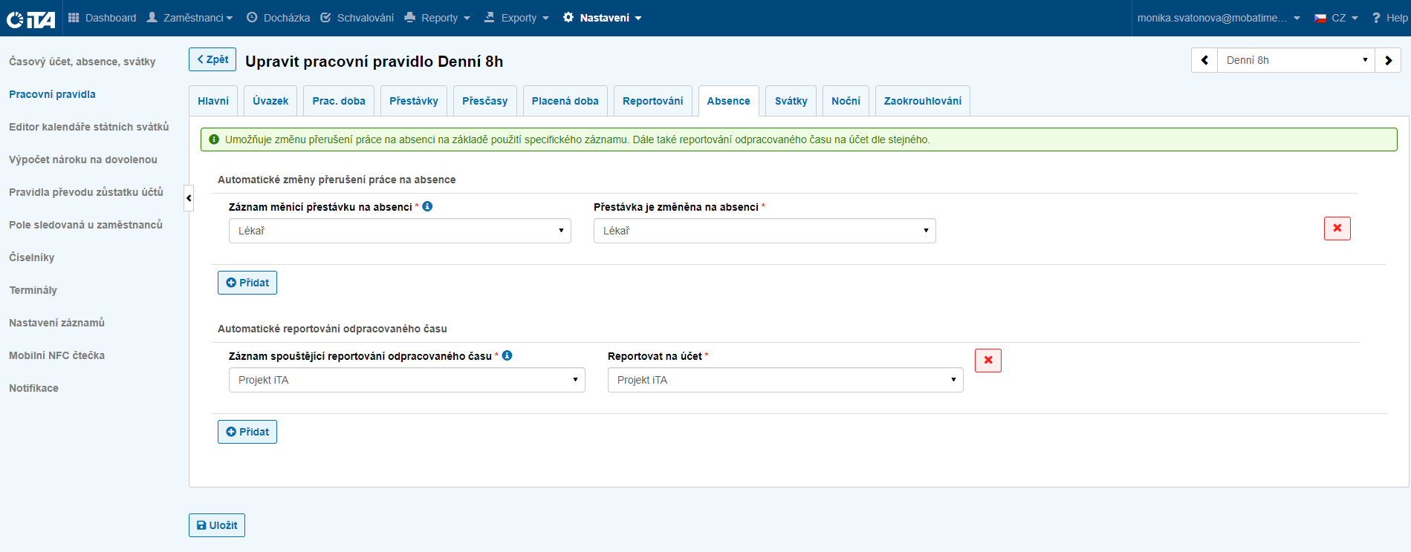Open the Denní 8h rule selector
Viewport: 1411px width, 552px height.
[x=1296, y=60]
